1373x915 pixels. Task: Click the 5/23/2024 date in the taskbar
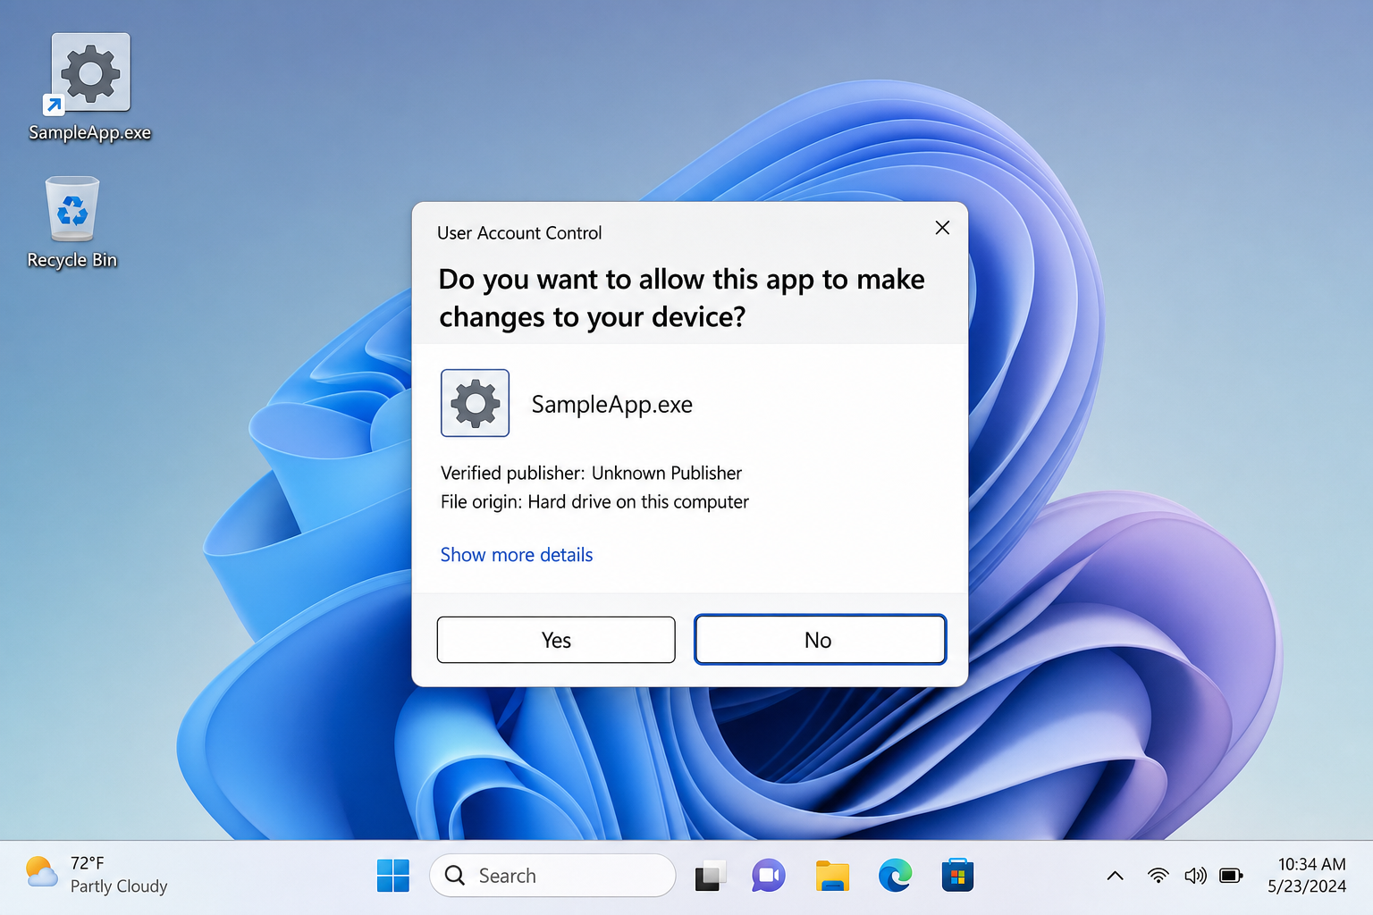point(1307,886)
